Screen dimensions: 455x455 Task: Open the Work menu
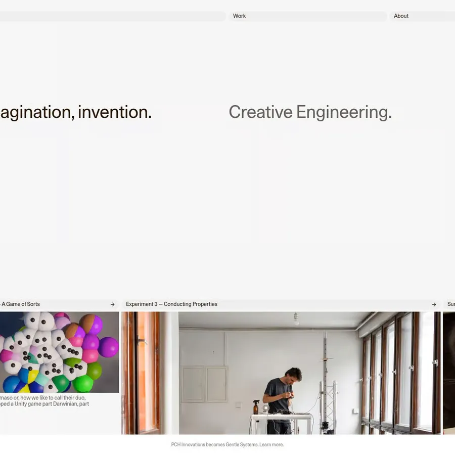(240, 16)
